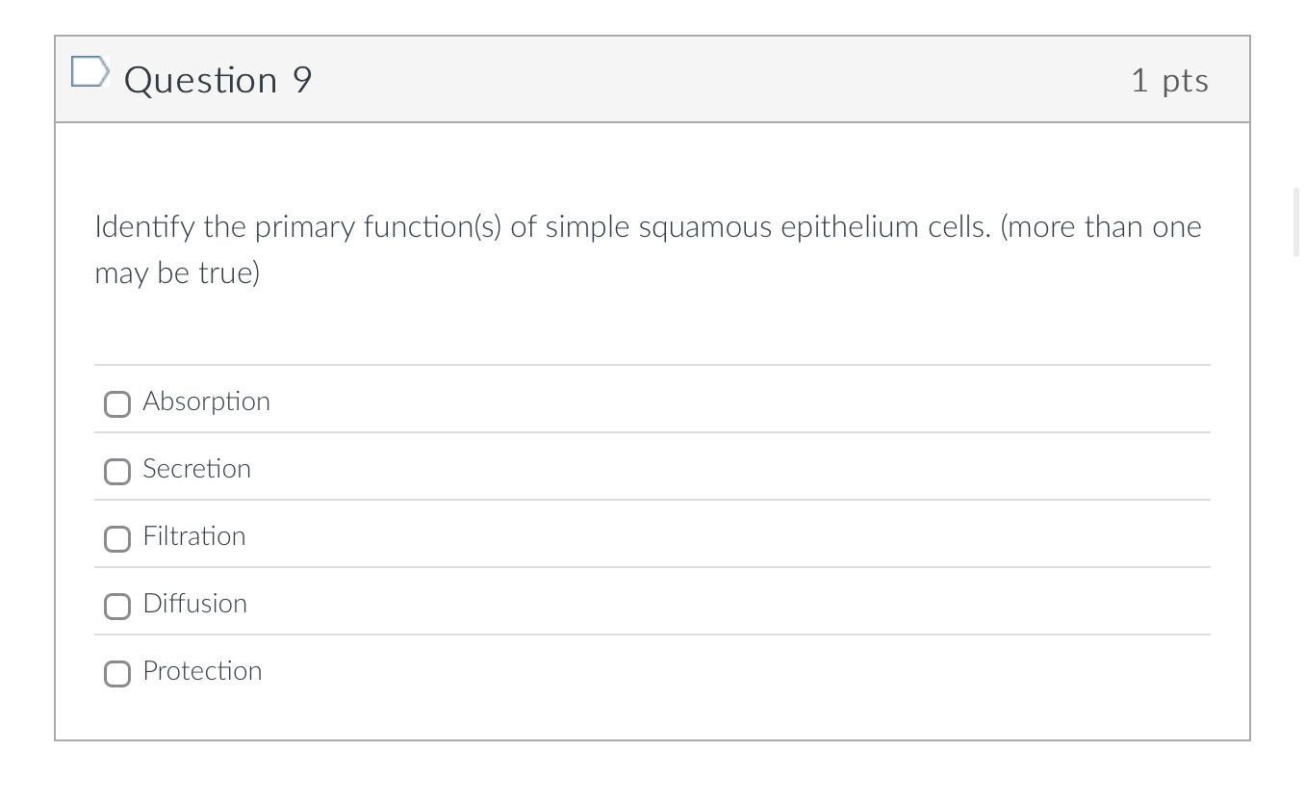
Task: Check the Secretion answer checkbox
Action: click(116, 472)
